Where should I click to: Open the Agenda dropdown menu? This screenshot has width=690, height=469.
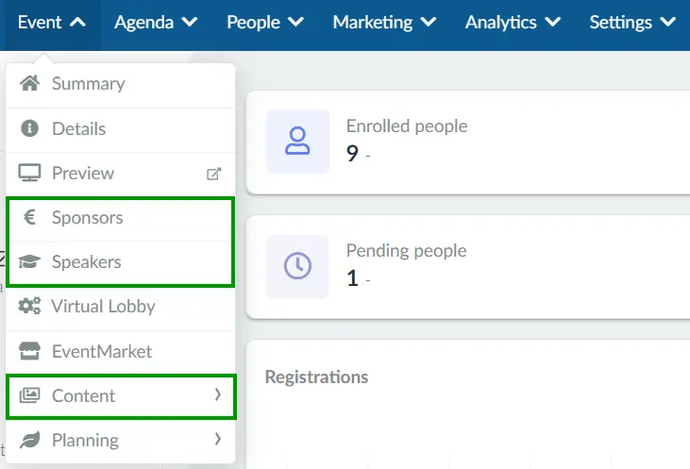coord(156,22)
